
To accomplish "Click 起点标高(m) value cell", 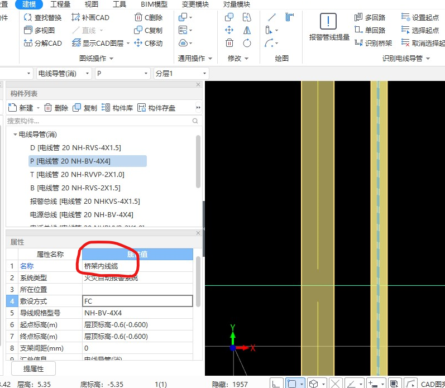I will tap(138, 324).
